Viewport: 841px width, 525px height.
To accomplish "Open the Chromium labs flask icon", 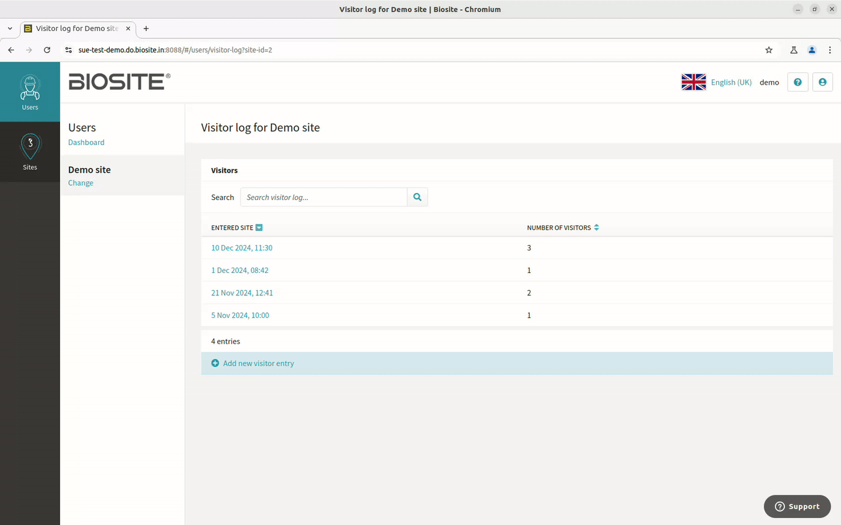I will (x=794, y=50).
